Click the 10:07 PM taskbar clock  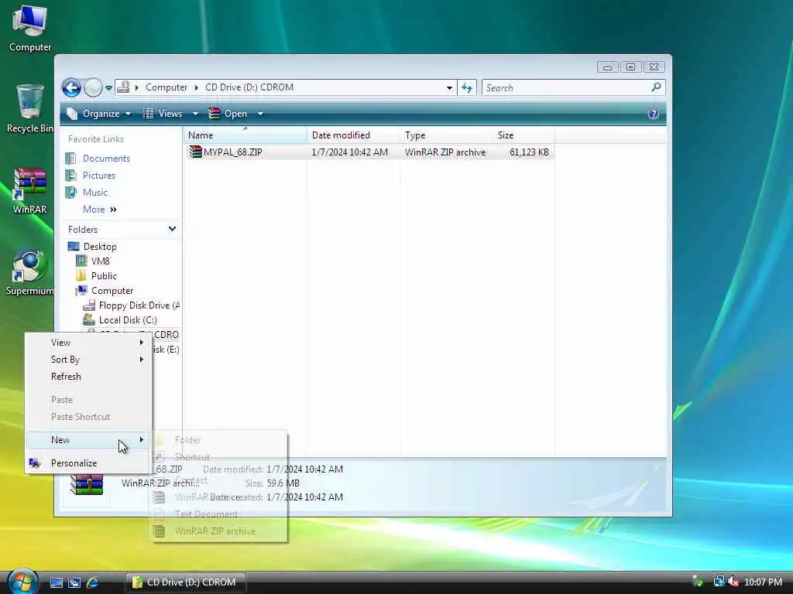(x=763, y=582)
